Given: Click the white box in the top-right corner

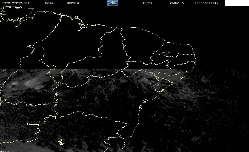Looking at the screenshot, I should (237, 3).
